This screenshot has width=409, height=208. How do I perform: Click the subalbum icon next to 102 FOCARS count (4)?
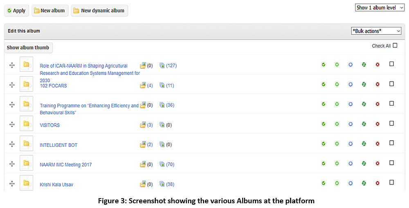[x=143, y=85]
